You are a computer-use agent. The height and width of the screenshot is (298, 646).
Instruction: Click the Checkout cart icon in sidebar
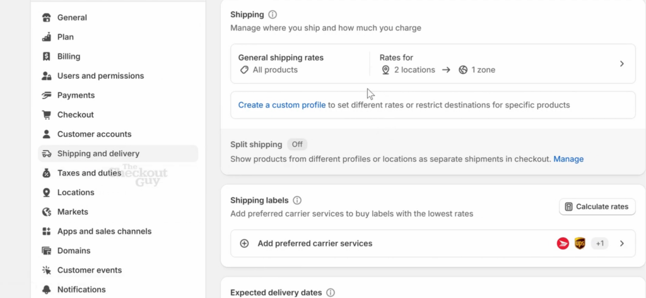(47, 115)
